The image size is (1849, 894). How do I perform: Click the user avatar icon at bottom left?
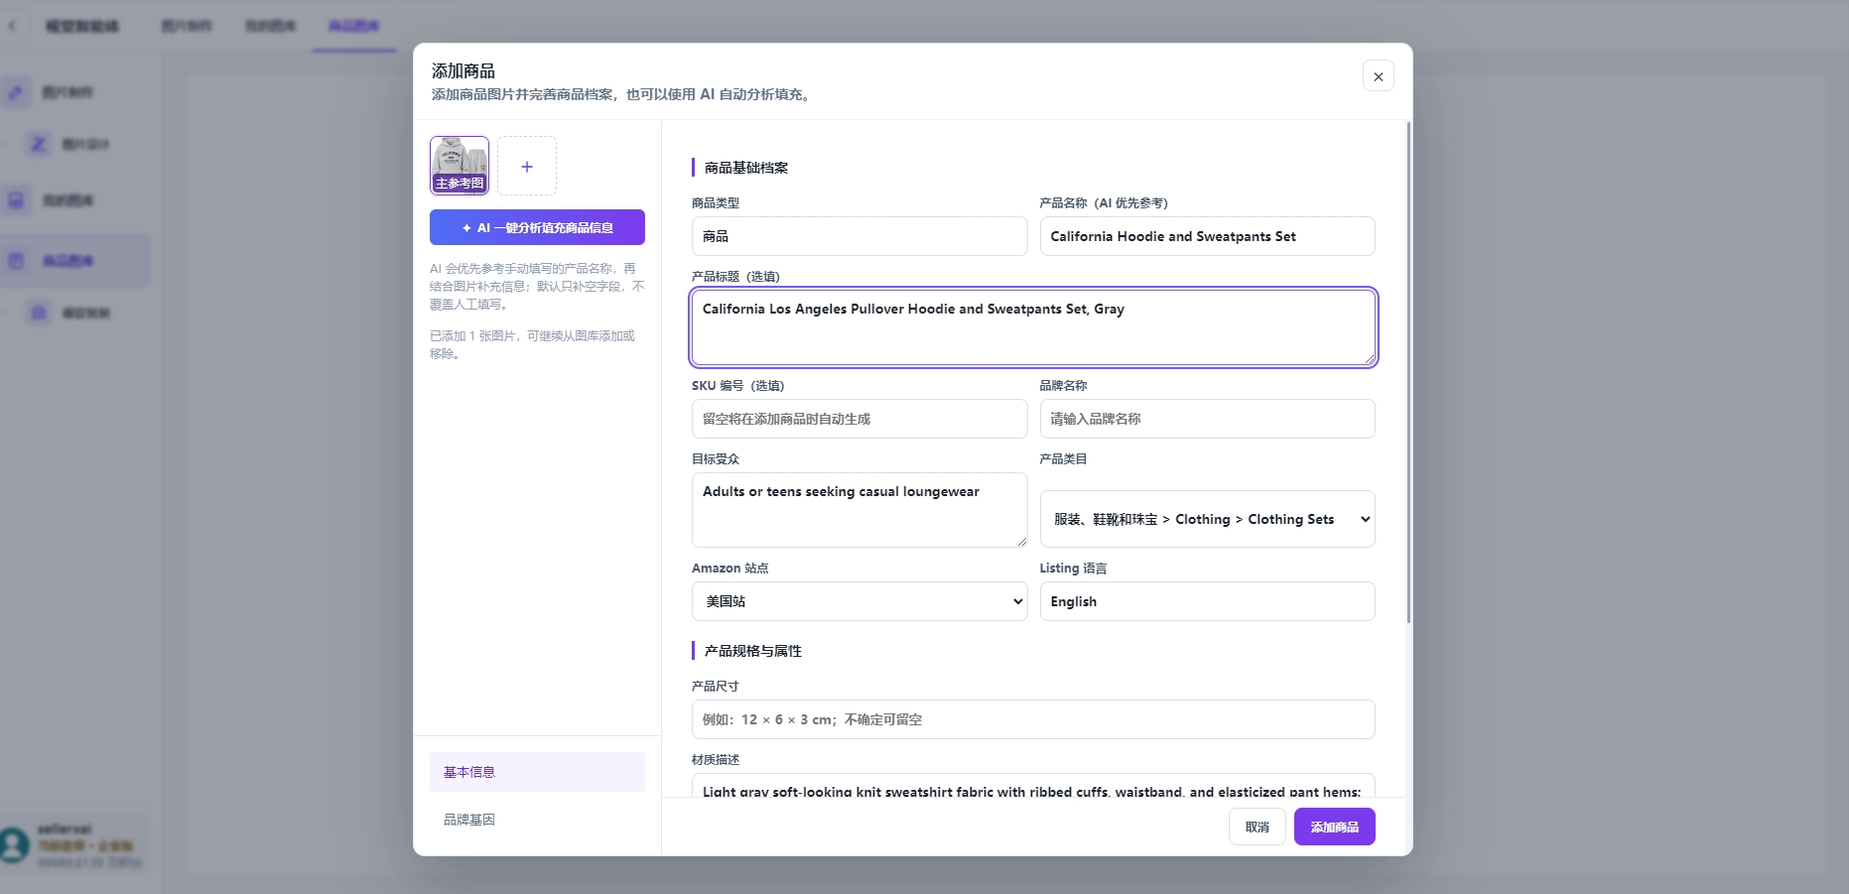pyautogui.click(x=15, y=845)
